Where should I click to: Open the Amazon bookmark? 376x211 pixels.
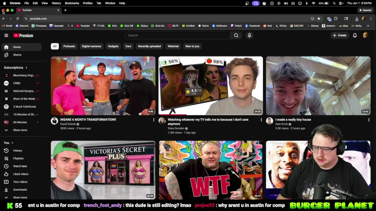(328, 26)
